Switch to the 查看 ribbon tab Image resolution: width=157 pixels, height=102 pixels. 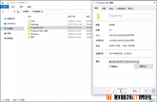29,7
